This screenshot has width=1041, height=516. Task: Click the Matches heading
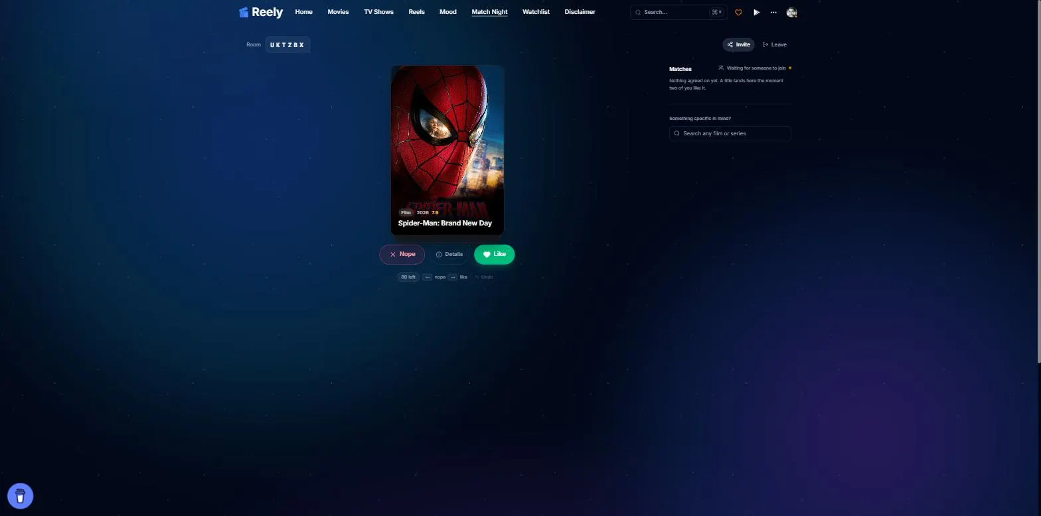680,69
